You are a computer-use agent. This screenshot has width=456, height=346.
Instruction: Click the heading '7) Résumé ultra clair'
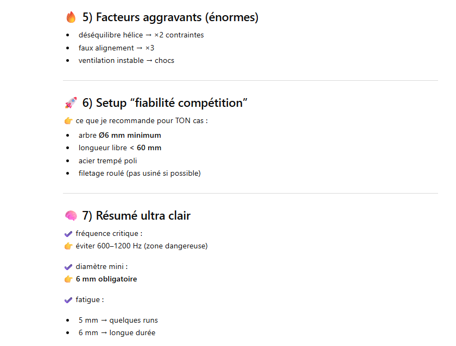click(x=136, y=216)
